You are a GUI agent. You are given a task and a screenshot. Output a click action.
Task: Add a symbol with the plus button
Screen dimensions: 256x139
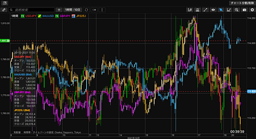pos(59,10)
